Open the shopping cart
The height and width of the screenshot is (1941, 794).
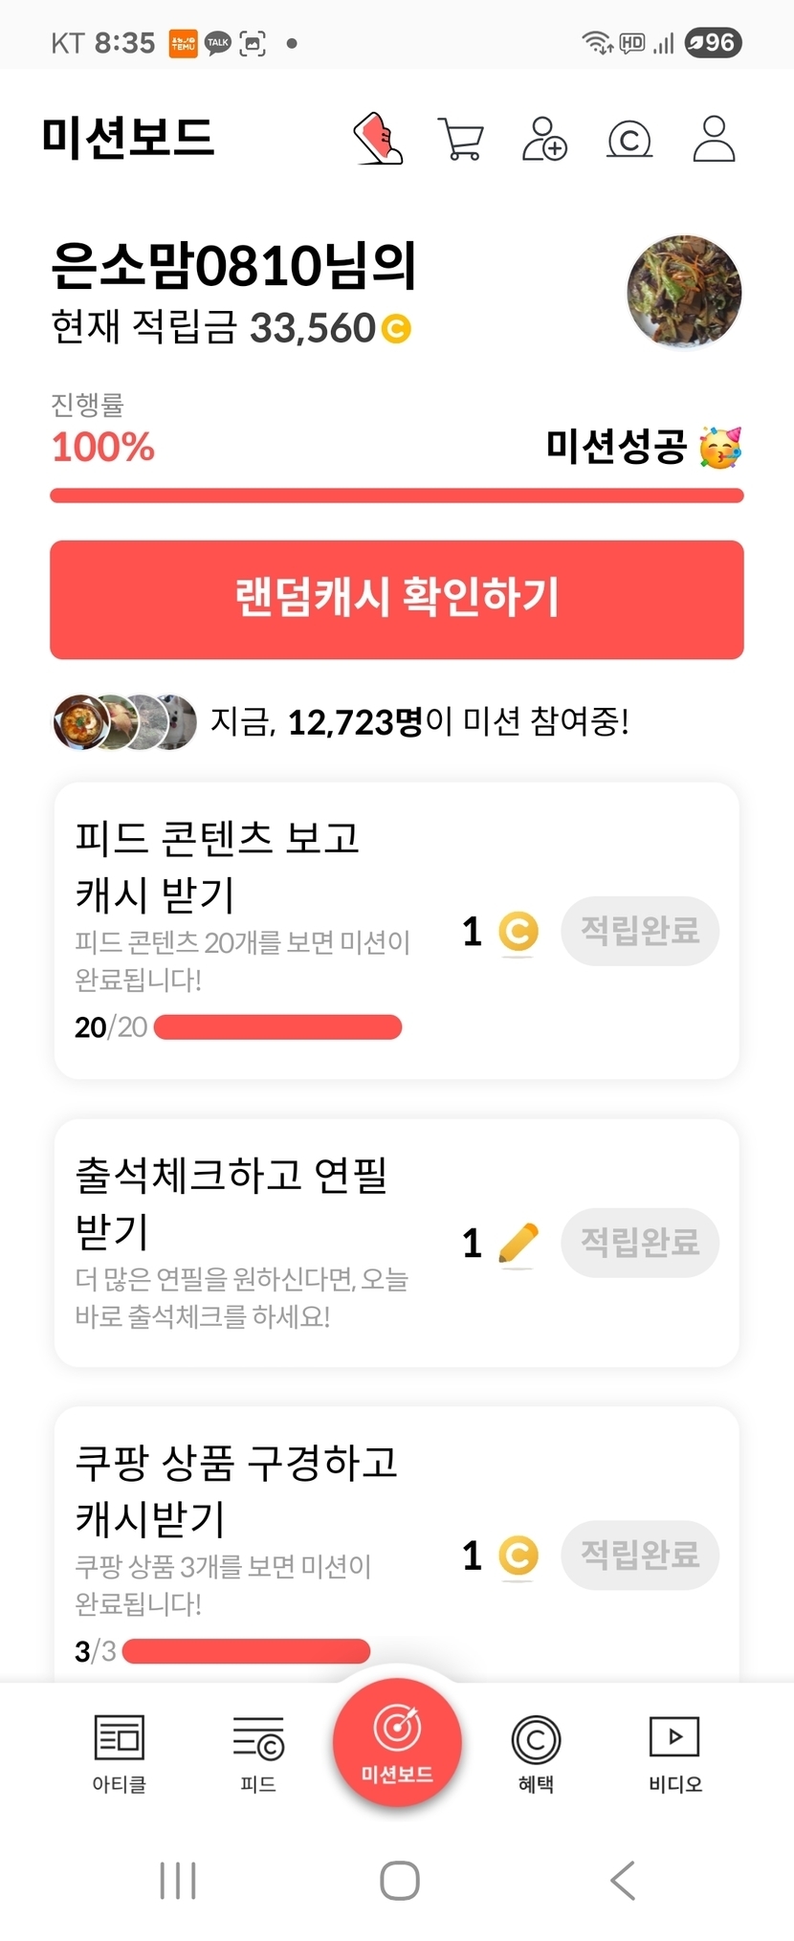click(x=460, y=139)
